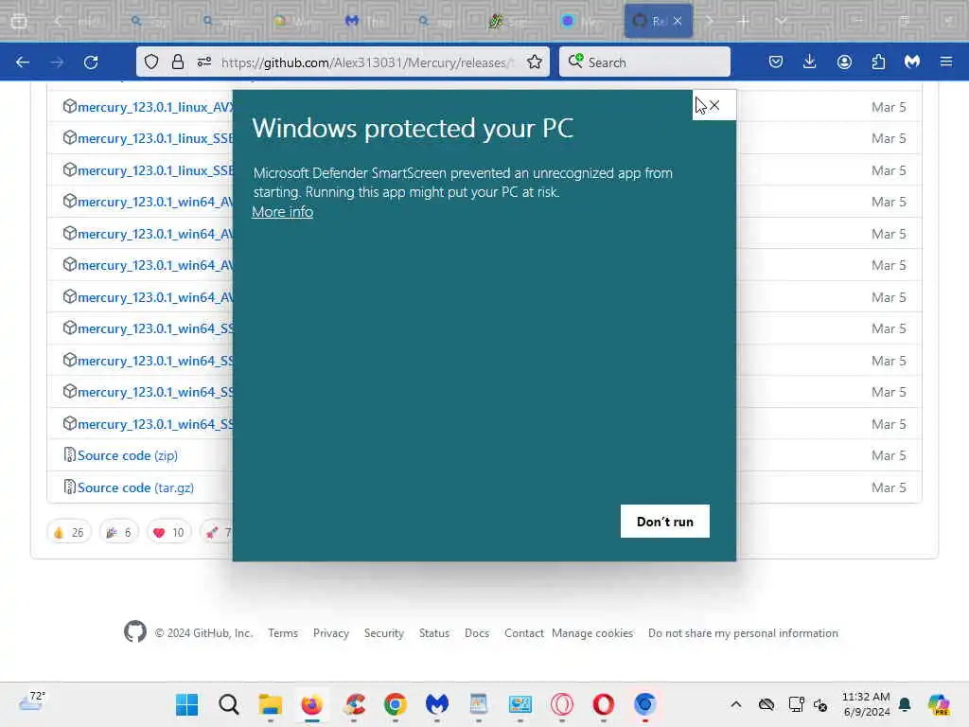Download Source code (zip)
The image size is (969, 727).
click(128, 455)
